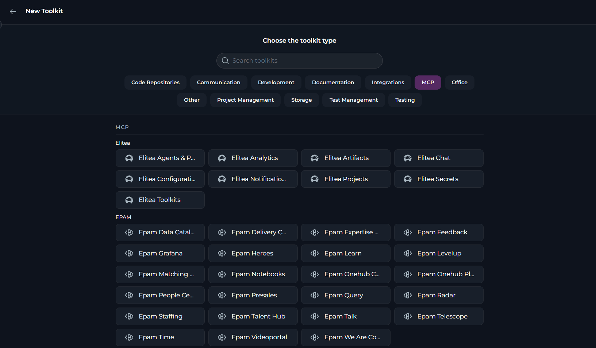Click the Elitea Toolkits card icon
Screen dimensions: 596x348
(129, 200)
